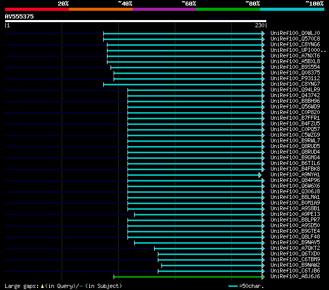Screen dimensions: 329x290
Task: Click the orange ~40% color legend segment
Action: (x=101, y=9)
